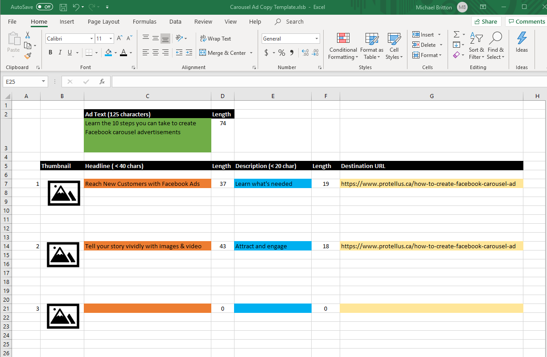Viewport: 547px width, 357px height.
Task: Switch to the Formulas tab
Action: tap(144, 21)
